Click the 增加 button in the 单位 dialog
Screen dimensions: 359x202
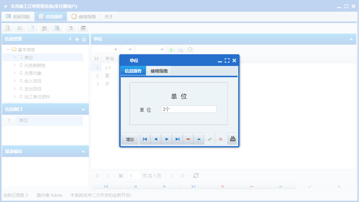point(129,139)
